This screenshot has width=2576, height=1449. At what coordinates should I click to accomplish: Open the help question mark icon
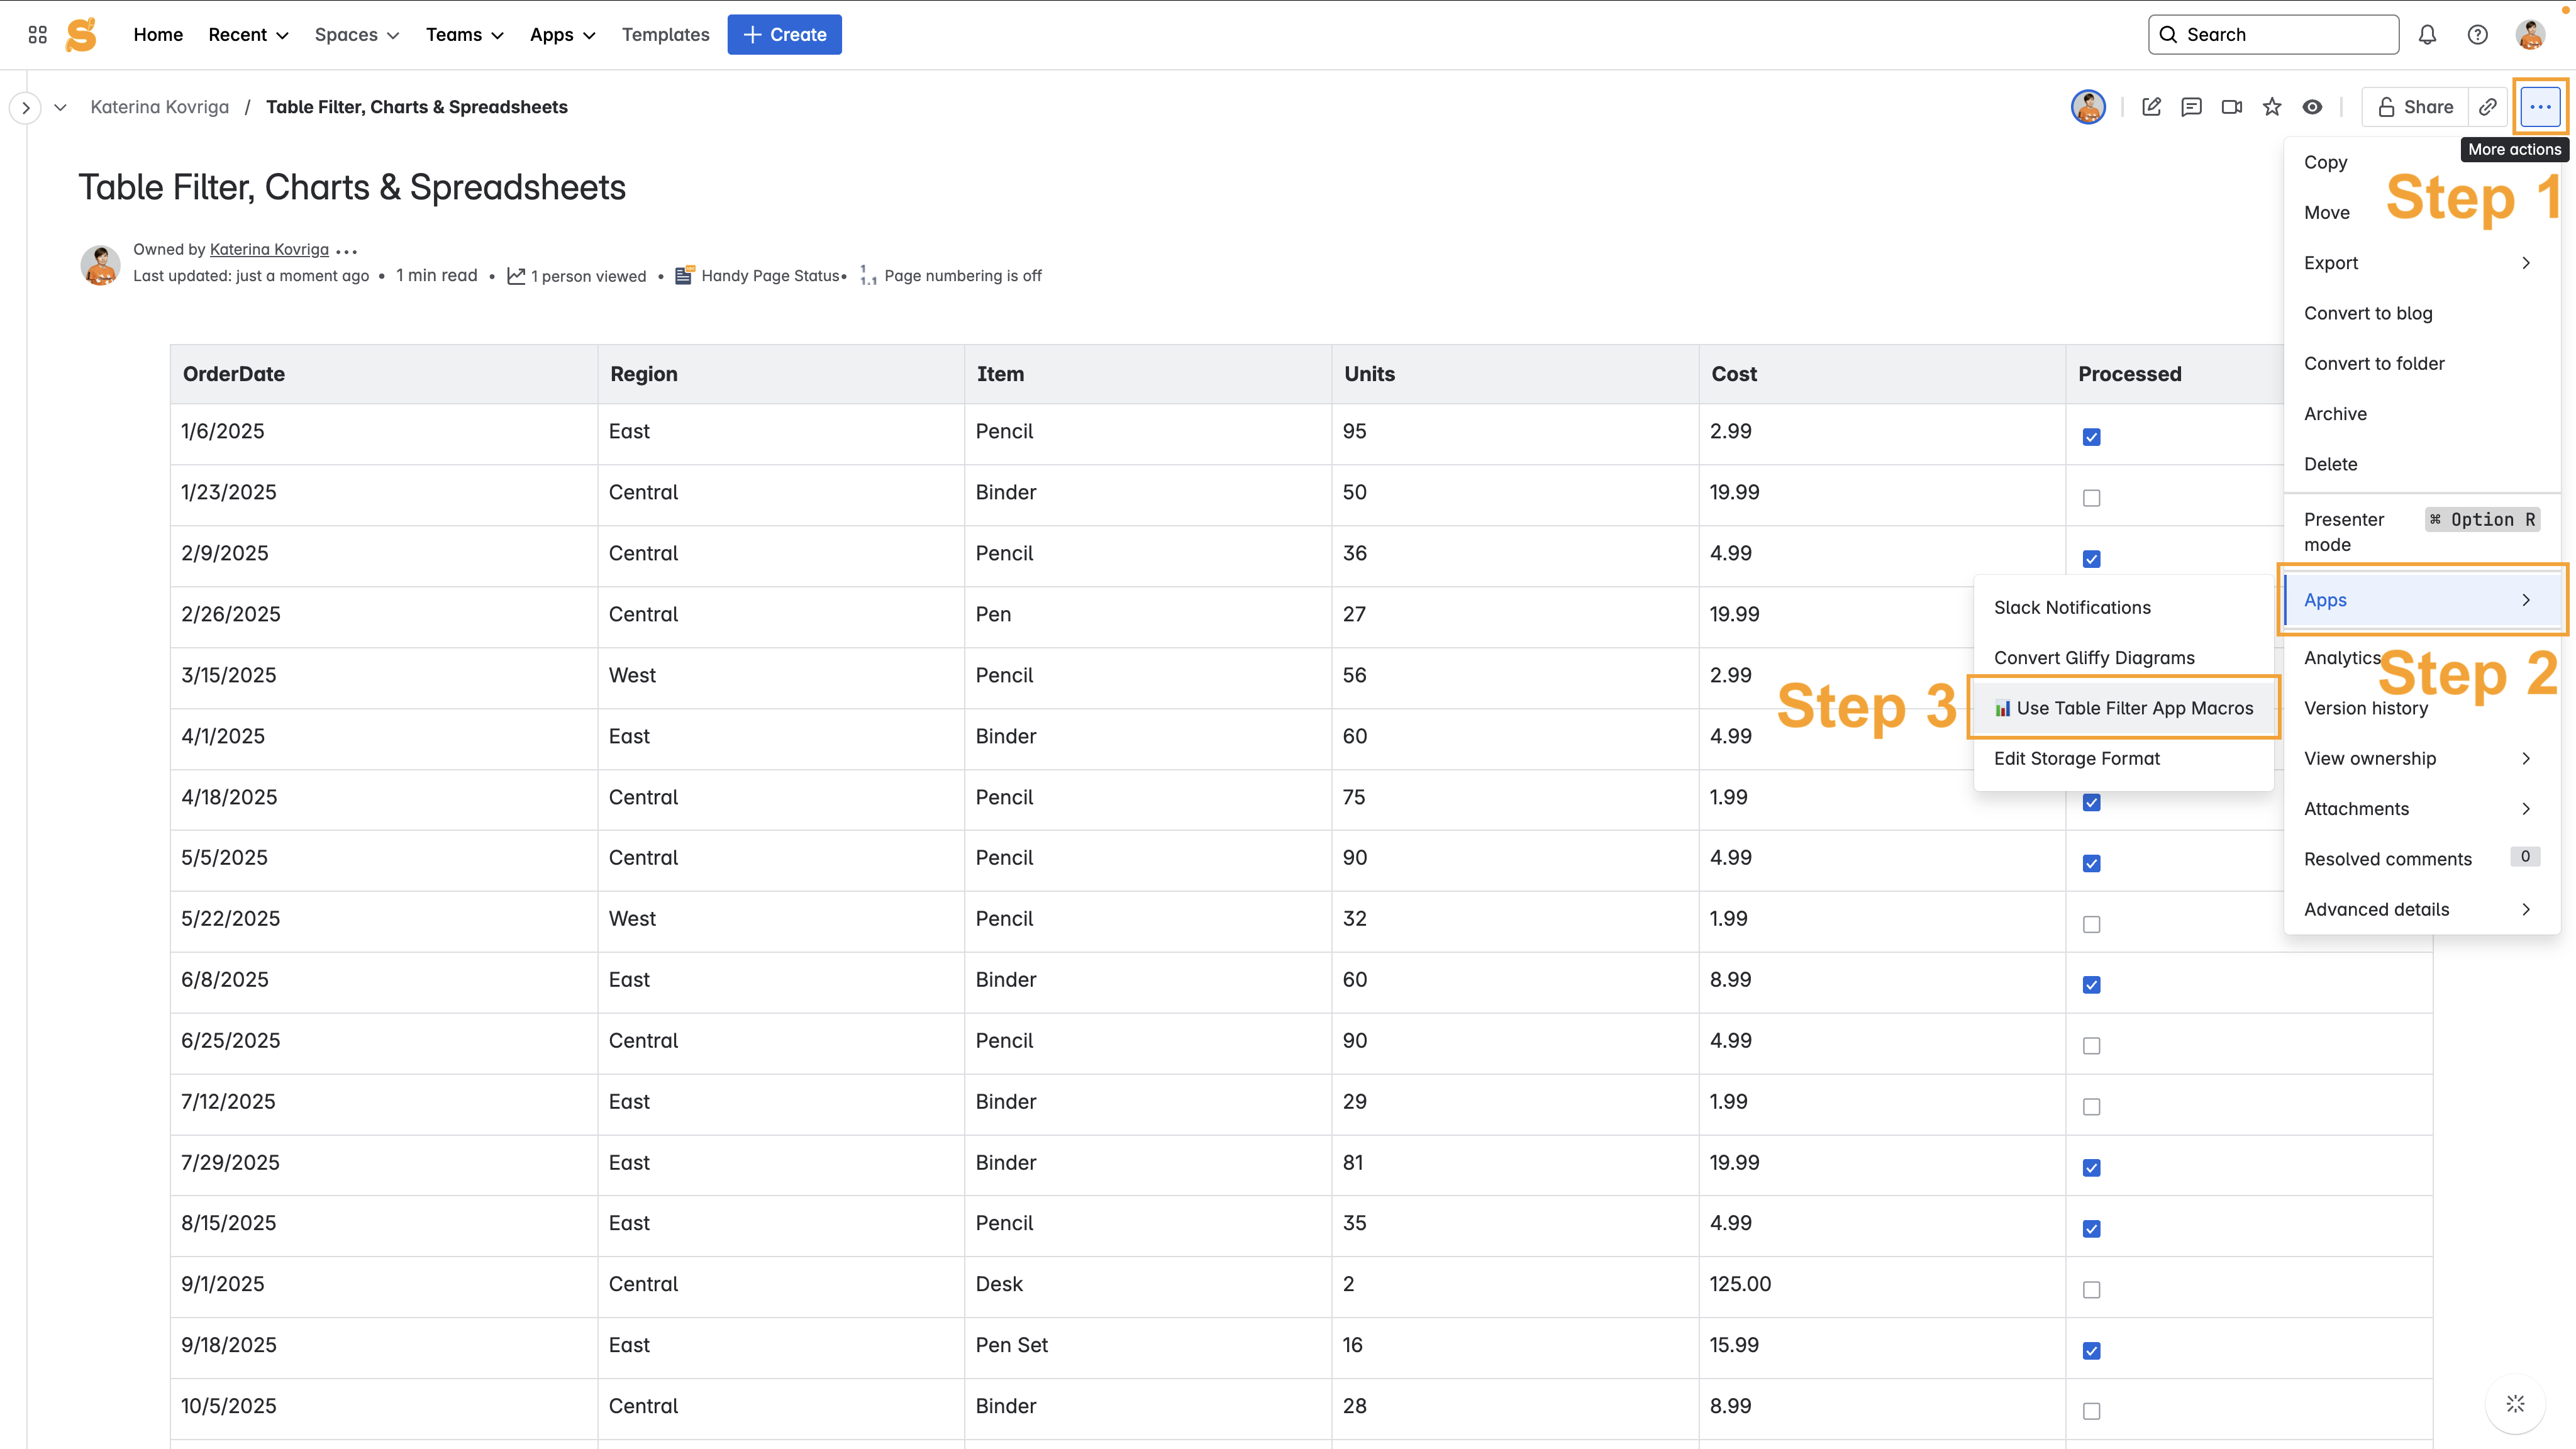[x=2477, y=35]
